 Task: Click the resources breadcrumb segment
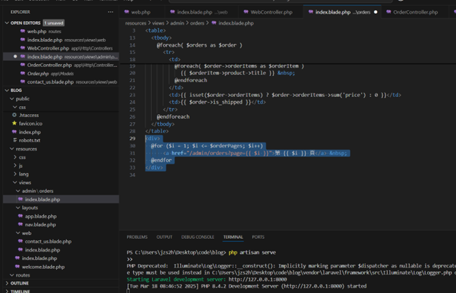(136, 23)
